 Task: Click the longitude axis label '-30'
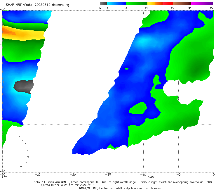(3, 175)
